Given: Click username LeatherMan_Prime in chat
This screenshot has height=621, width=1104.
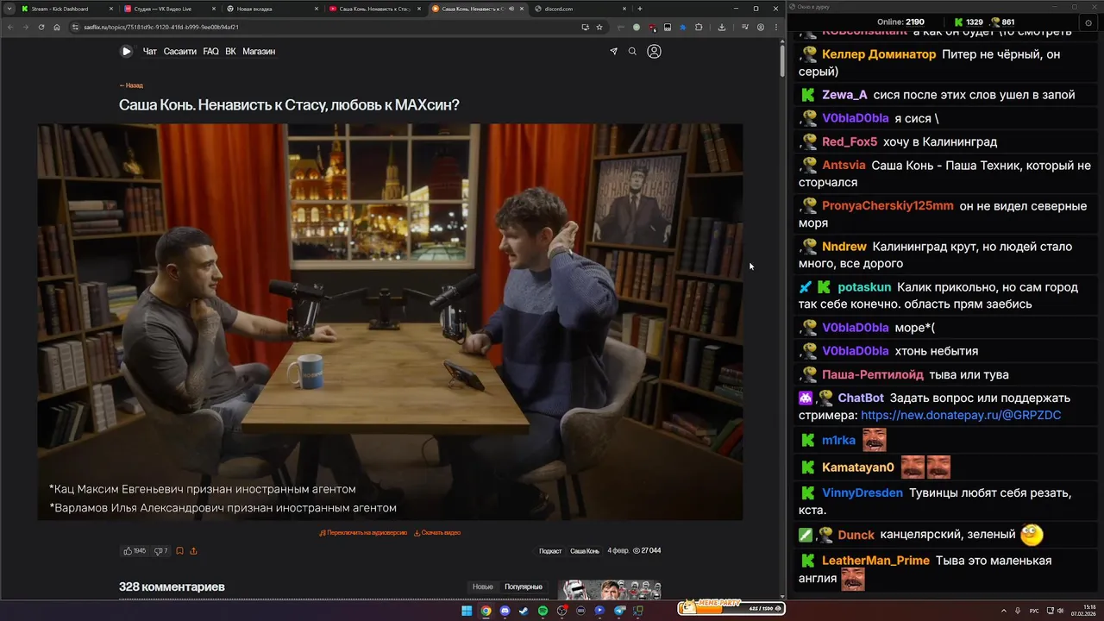Looking at the screenshot, I should tap(875, 561).
